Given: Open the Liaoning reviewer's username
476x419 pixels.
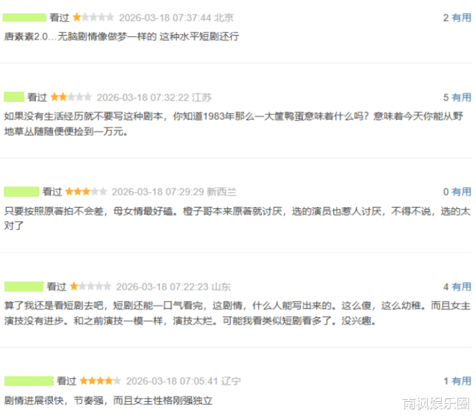Looking at the screenshot, I should click(x=29, y=381).
